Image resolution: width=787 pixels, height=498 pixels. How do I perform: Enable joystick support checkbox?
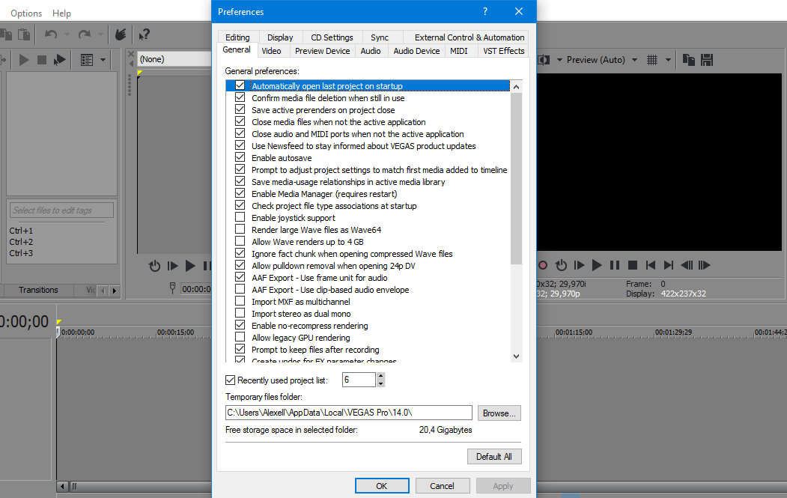[x=240, y=218]
